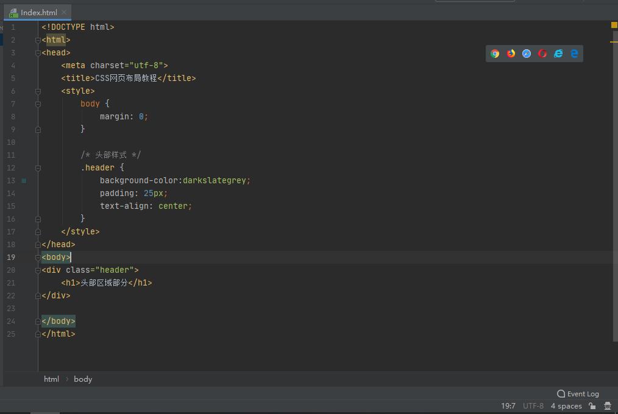Collapse the .header CSS rule fold
The height and width of the screenshot is (414, 618).
(38, 167)
